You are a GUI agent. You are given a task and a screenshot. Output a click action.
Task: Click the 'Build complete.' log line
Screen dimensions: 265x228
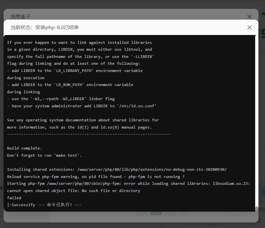click(24, 148)
